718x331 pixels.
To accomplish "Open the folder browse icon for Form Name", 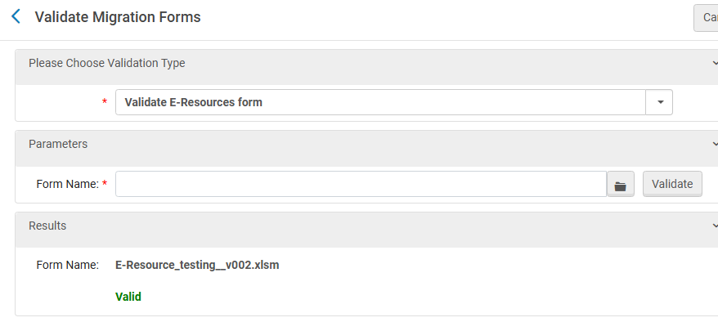I will pyautogui.click(x=620, y=185).
